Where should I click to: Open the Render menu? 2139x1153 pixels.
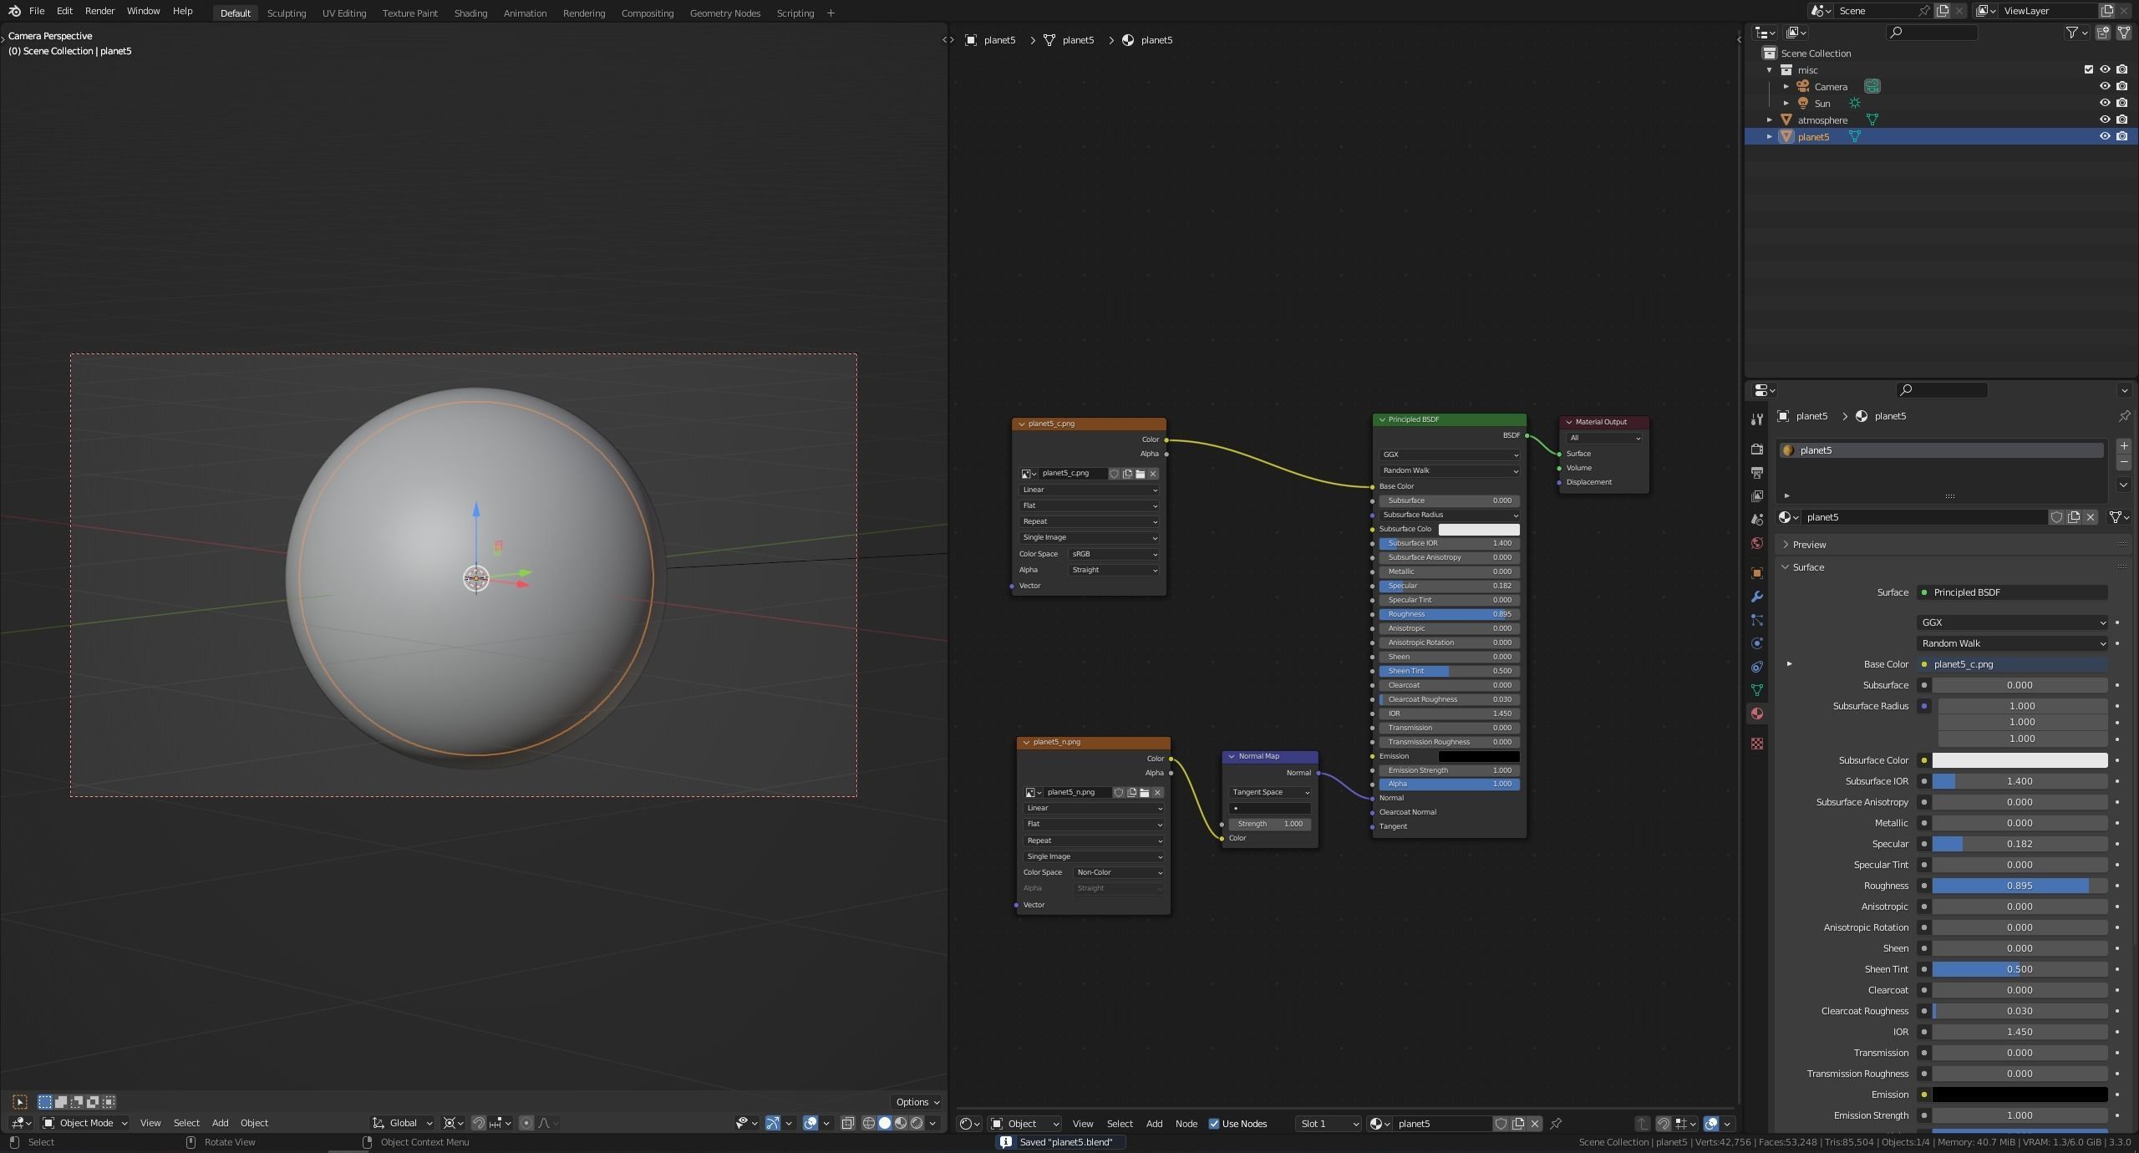pos(99,11)
